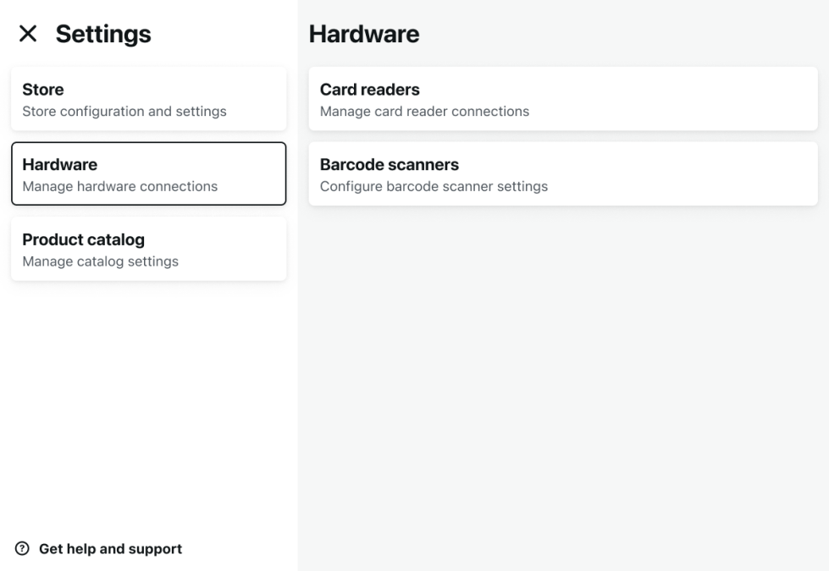Click 'Manage card reader connections' description
829x571 pixels.
pos(424,111)
